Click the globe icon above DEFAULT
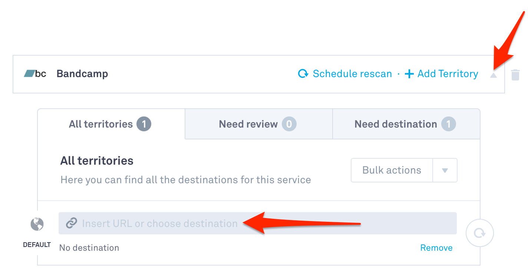This screenshot has width=528, height=270. point(37,224)
